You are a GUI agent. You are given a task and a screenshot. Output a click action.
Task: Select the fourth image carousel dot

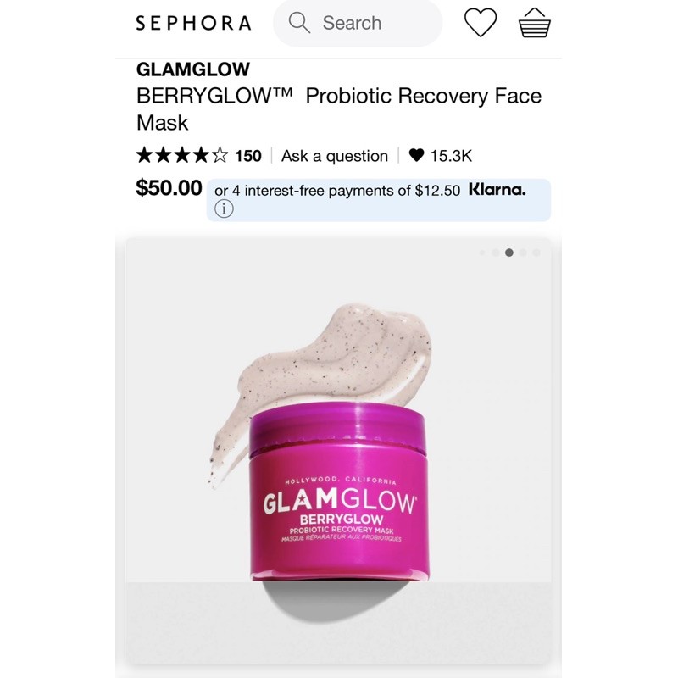[523, 253]
